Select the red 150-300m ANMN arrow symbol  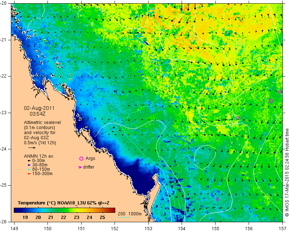[x=29, y=174]
